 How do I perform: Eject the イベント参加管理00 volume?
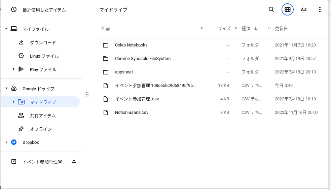pyautogui.click(x=74, y=161)
